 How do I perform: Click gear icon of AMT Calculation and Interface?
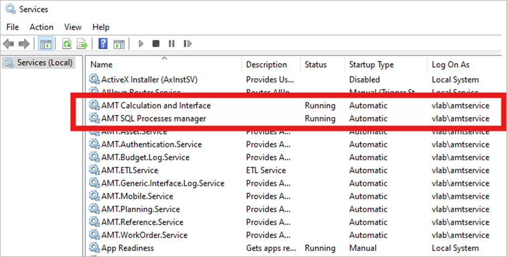coord(94,104)
